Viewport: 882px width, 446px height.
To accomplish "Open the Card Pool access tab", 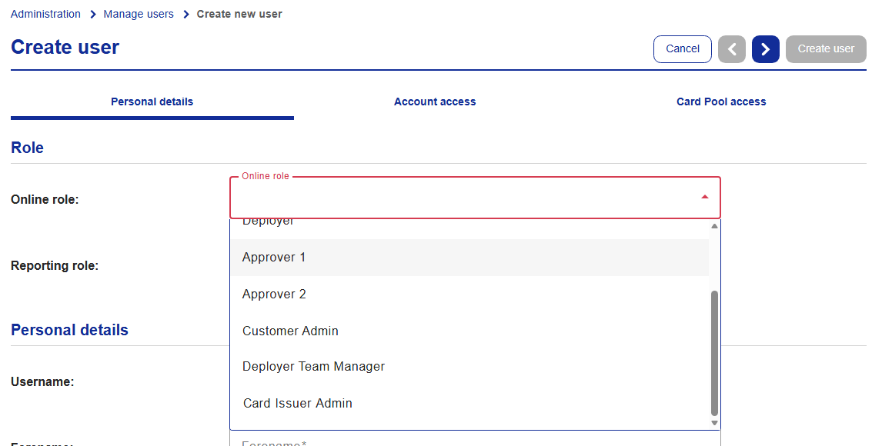I will 721,102.
